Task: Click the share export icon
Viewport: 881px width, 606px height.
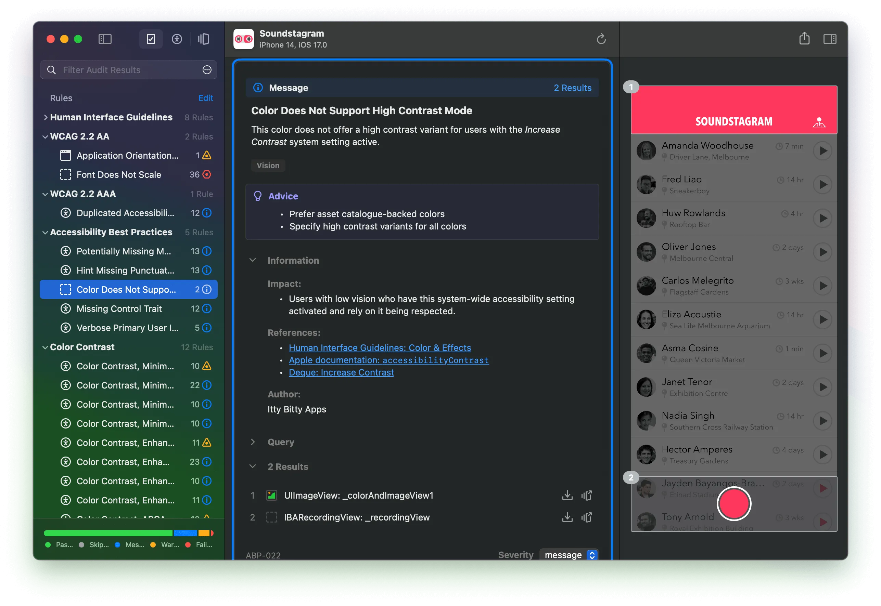Action: click(804, 38)
